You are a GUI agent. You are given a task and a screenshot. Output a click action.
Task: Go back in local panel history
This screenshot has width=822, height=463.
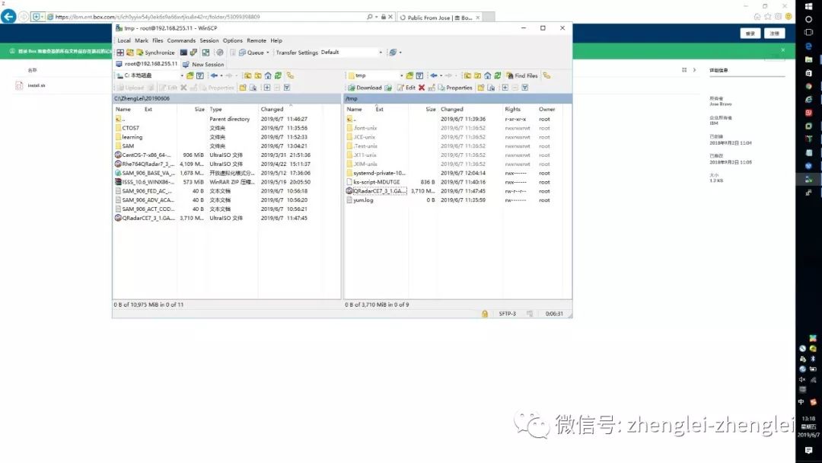coord(214,75)
